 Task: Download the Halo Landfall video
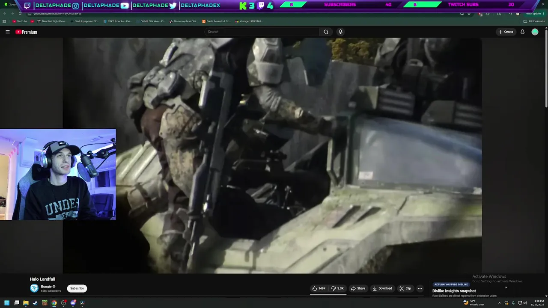[x=382, y=288]
